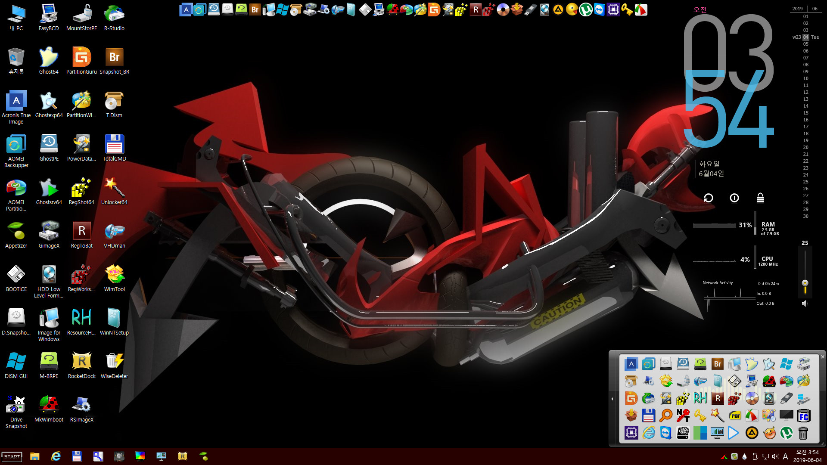
Task: Open HDD Low Level Format desktop icon
Action: [x=49, y=282]
